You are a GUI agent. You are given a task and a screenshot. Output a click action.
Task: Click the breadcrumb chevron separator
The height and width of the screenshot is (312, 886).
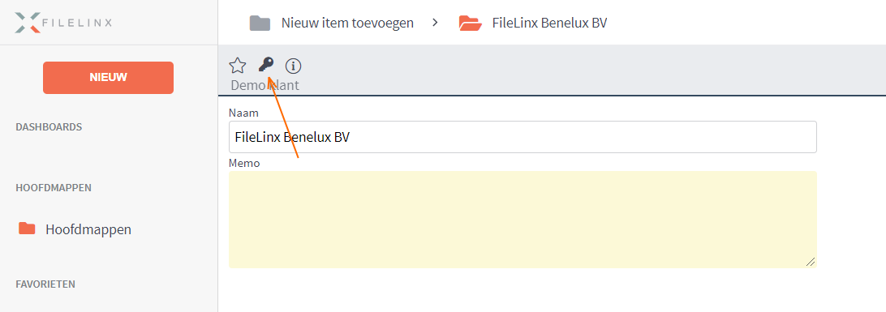435,23
